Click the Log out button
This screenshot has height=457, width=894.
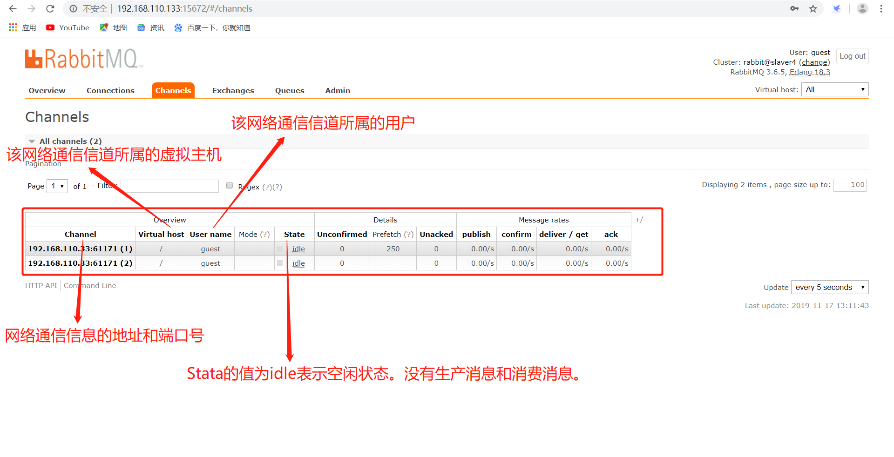pyautogui.click(x=852, y=56)
